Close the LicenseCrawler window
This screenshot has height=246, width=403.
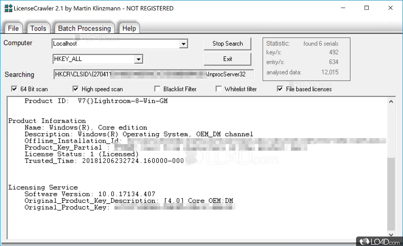390,8
